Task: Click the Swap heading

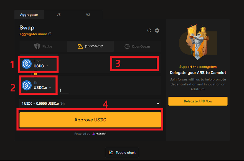Action: [27, 27]
